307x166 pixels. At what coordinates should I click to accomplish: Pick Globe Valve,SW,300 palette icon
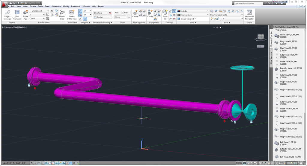coord(277,63)
